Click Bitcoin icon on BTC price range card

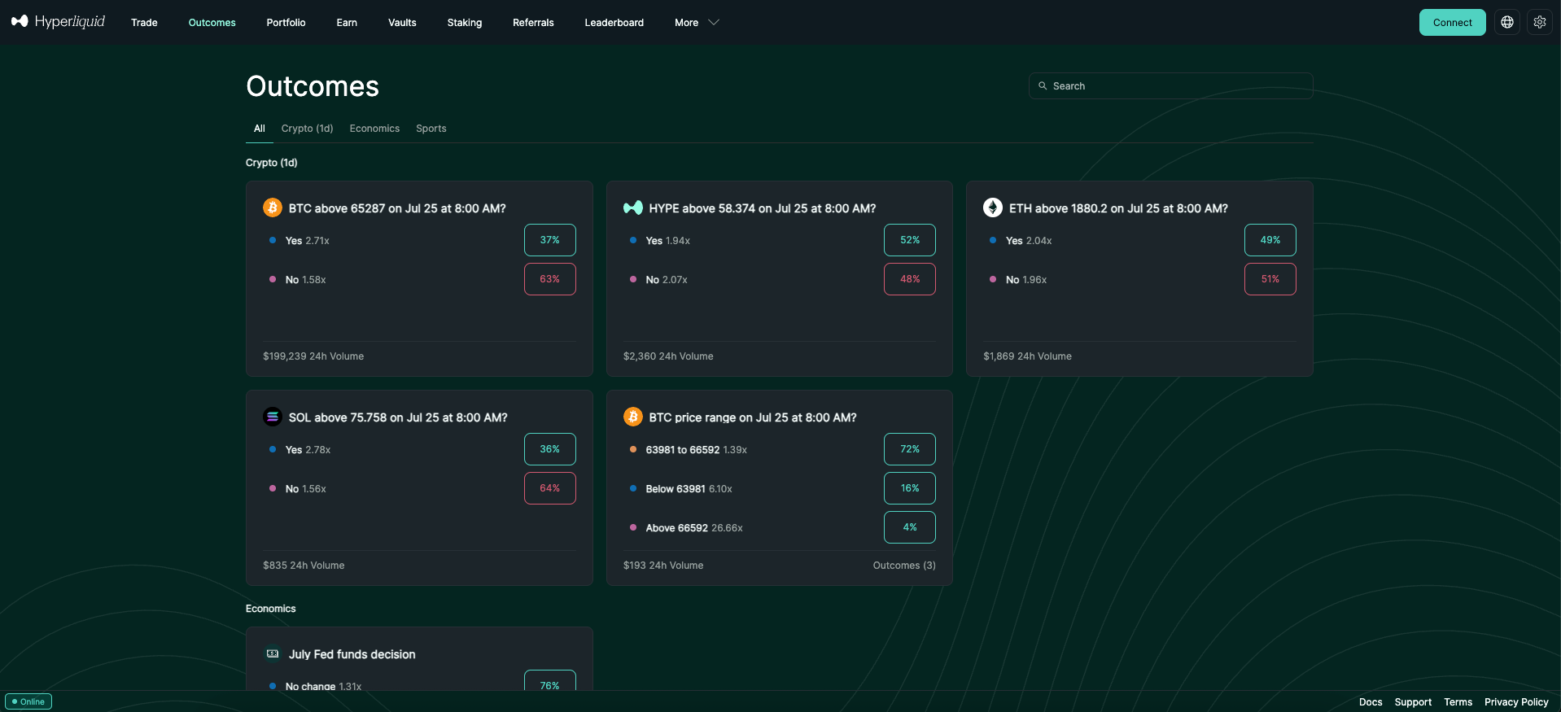pyautogui.click(x=633, y=417)
